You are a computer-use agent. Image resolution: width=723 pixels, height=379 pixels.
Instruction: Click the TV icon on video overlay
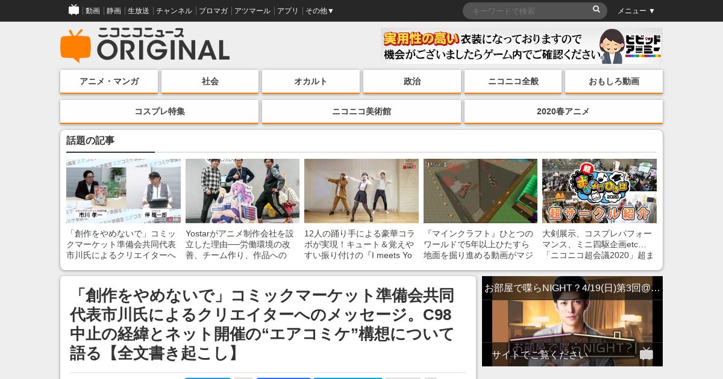[x=646, y=354]
